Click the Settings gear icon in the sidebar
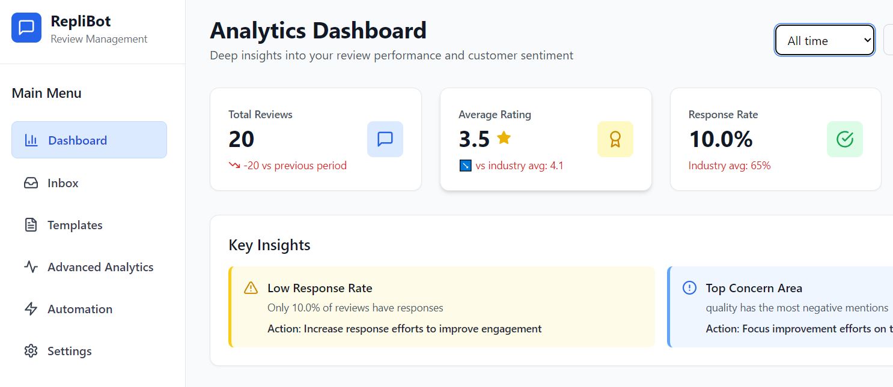Screen dimensions: 893x387 [x=31, y=351]
